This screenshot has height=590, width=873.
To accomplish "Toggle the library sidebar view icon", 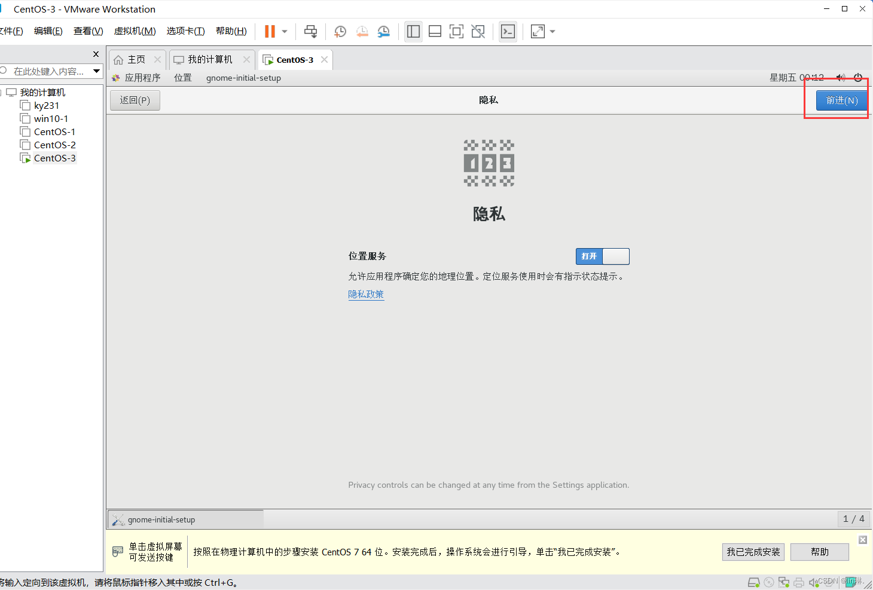I will (413, 32).
